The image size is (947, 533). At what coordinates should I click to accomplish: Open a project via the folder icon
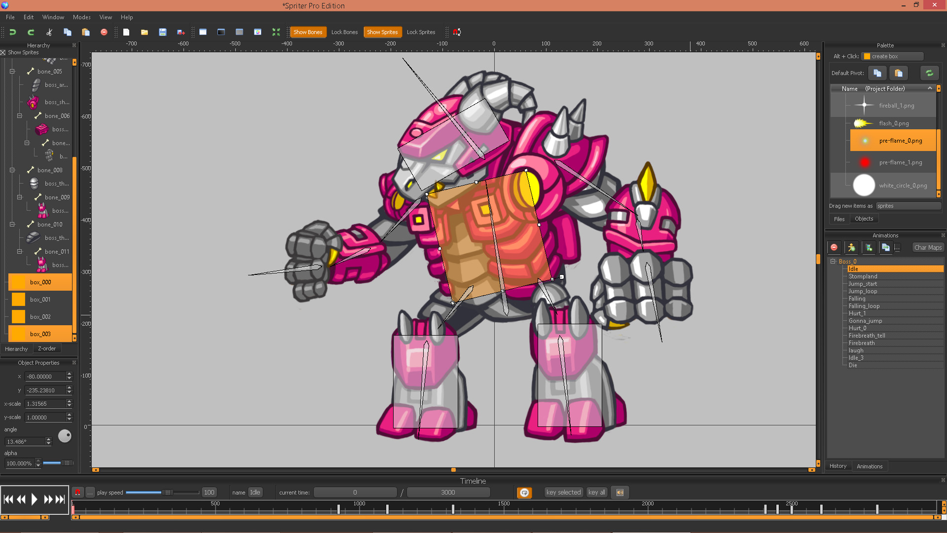point(144,32)
